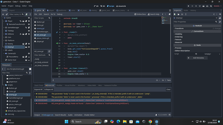This screenshot has width=223, height=125.
Task: Open Inspector history object list icon
Action: (x=220, y=14)
